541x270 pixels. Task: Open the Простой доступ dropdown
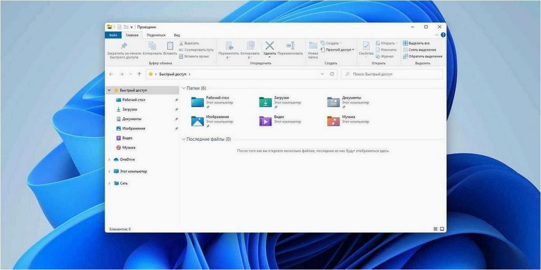tap(338, 50)
